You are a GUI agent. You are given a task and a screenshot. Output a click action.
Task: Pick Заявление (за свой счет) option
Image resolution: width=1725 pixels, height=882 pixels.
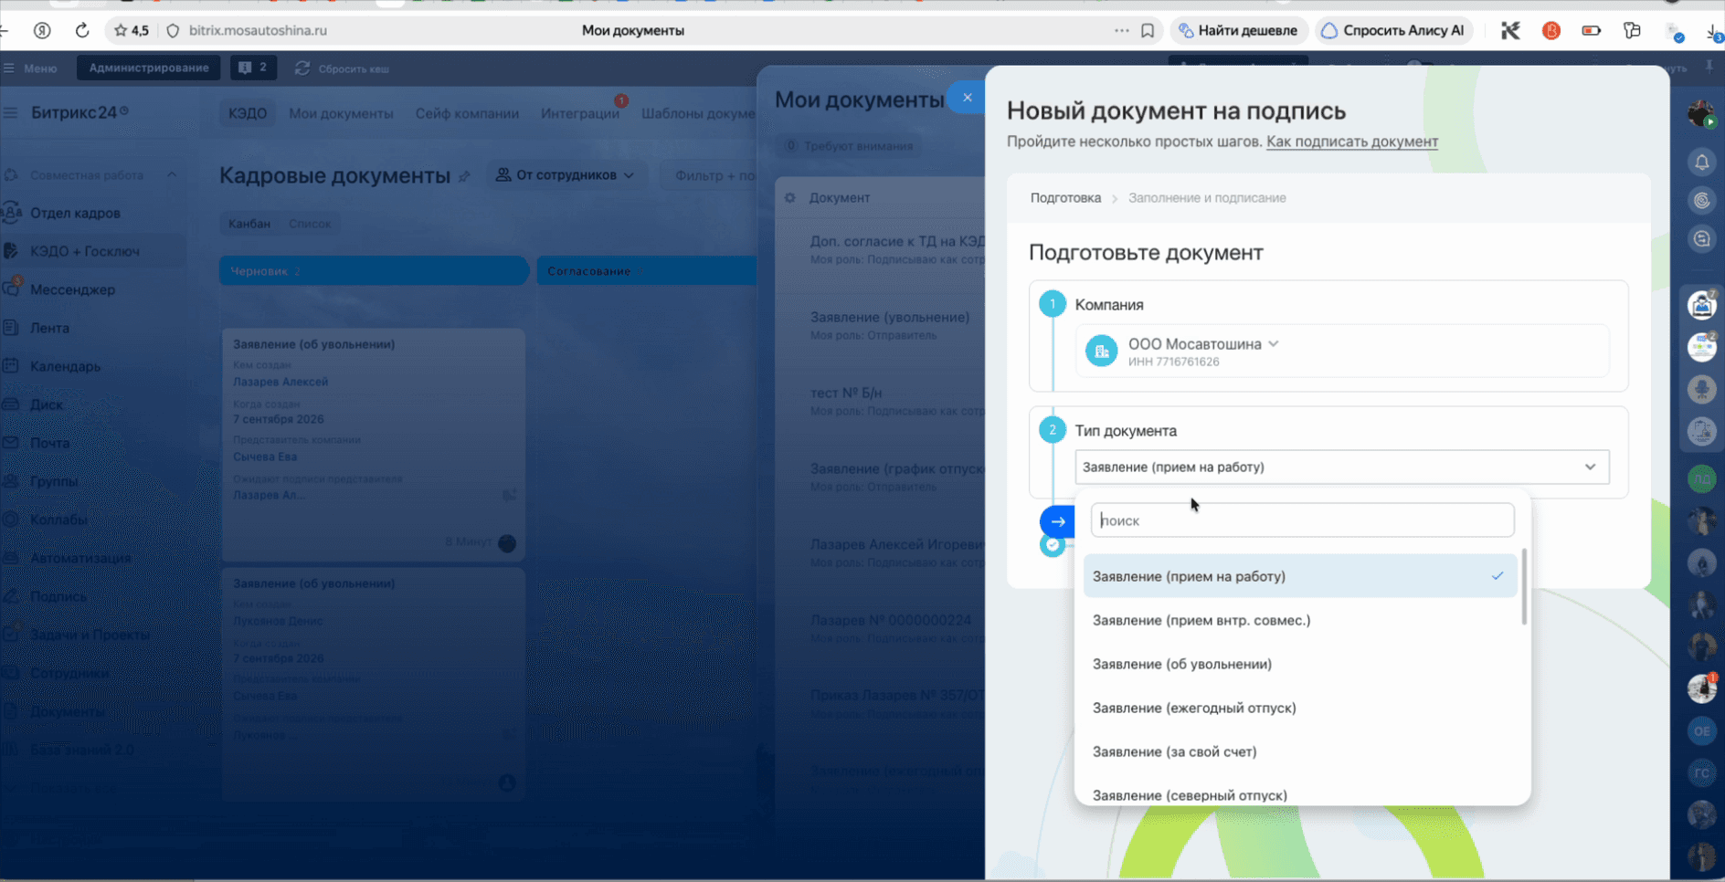1299,751
